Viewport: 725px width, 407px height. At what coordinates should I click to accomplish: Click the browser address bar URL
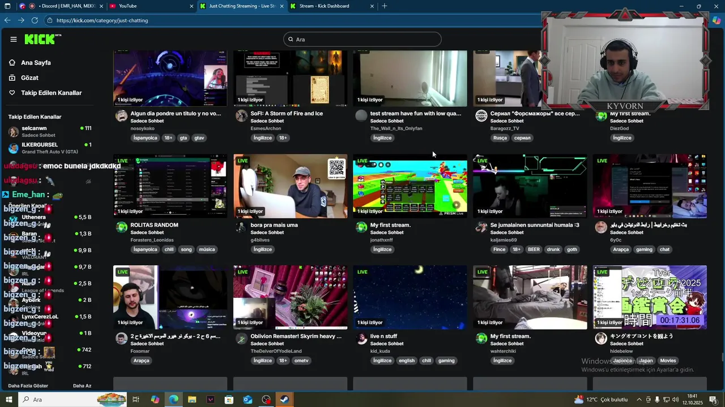click(x=102, y=20)
